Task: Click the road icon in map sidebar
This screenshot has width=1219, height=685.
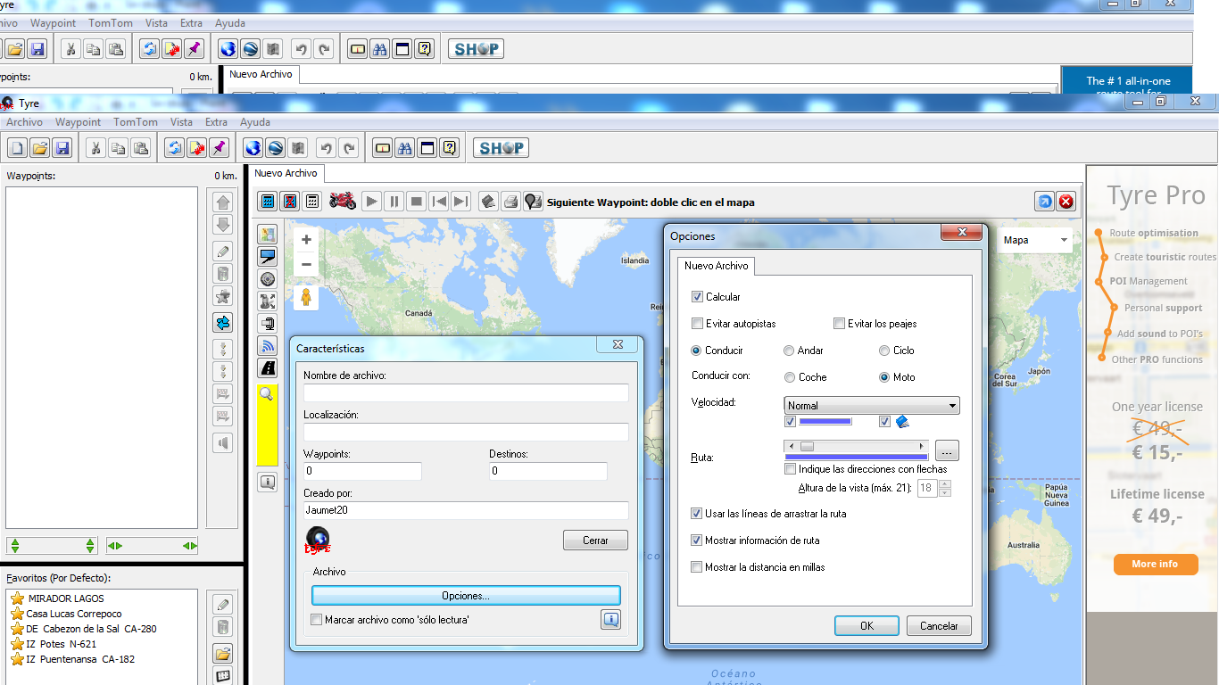Action: coord(268,367)
